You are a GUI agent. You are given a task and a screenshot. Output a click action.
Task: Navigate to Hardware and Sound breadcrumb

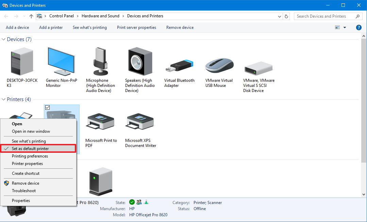[100, 16]
